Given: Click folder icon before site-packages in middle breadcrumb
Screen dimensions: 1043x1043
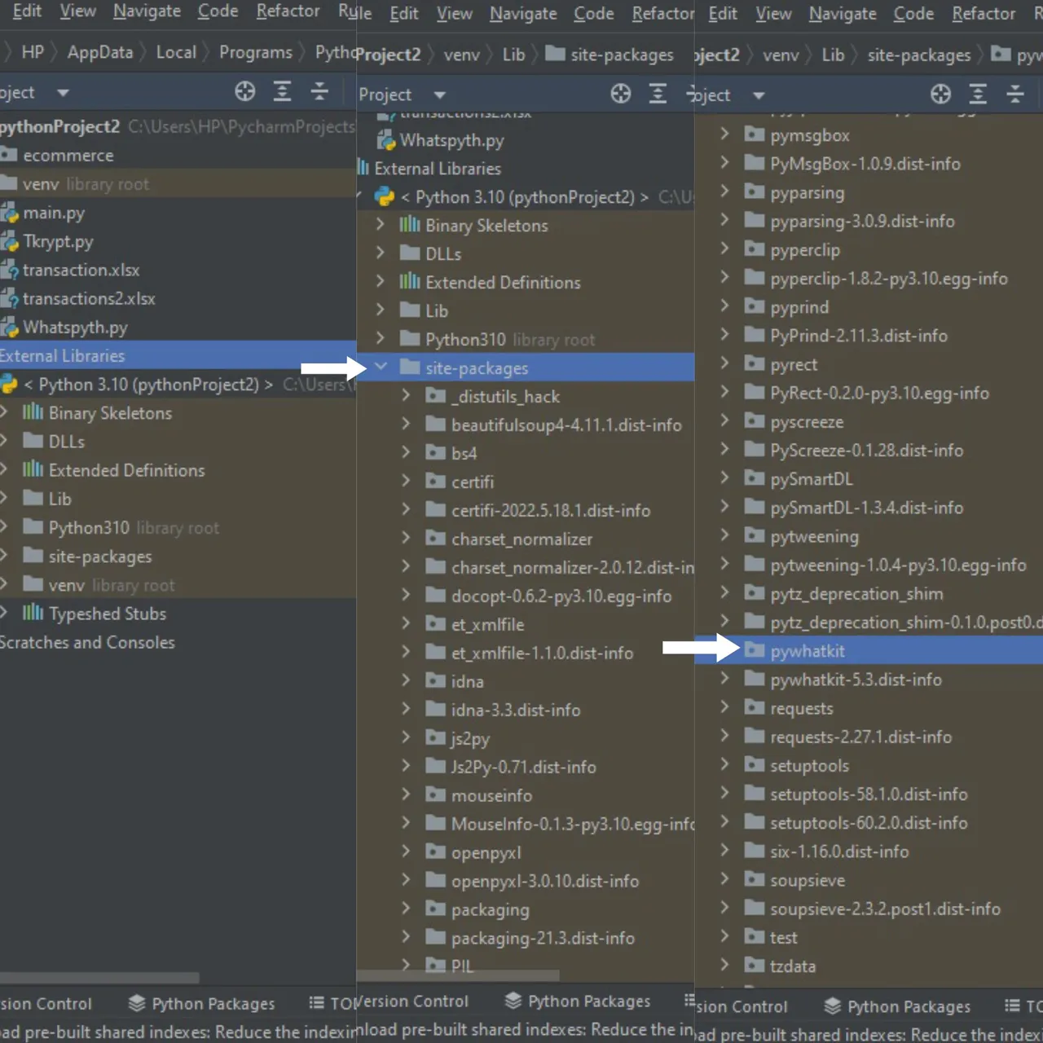Looking at the screenshot, I should pyautogui.click(x=555, y=54).
